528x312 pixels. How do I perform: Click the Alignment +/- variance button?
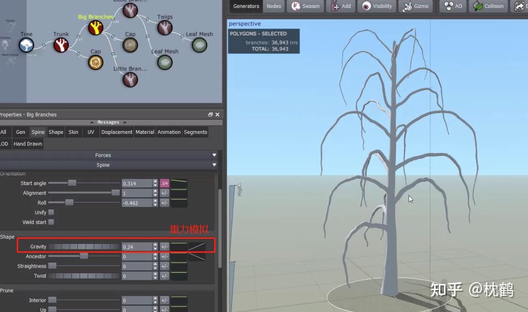164,193
